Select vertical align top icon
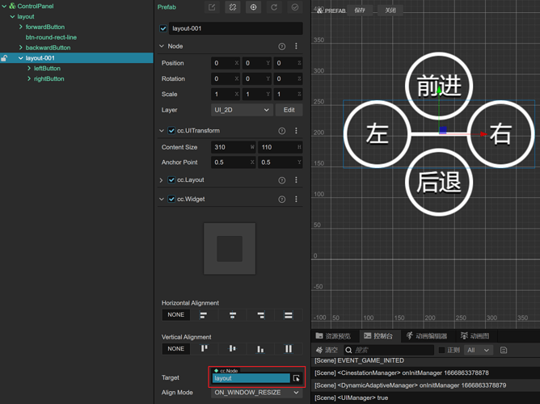 click(205, 349)
